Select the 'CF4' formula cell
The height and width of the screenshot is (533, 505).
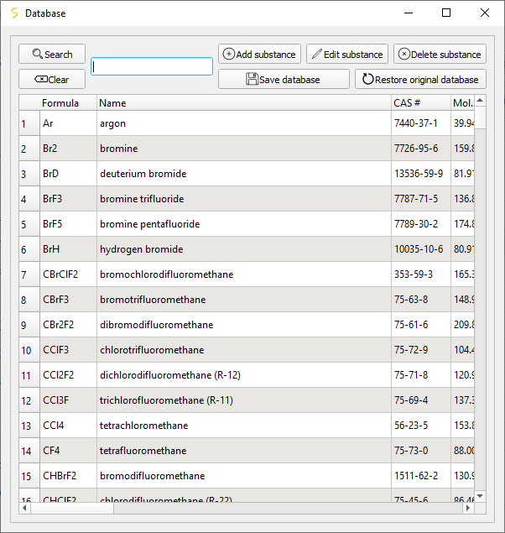(x=68, y=451)
